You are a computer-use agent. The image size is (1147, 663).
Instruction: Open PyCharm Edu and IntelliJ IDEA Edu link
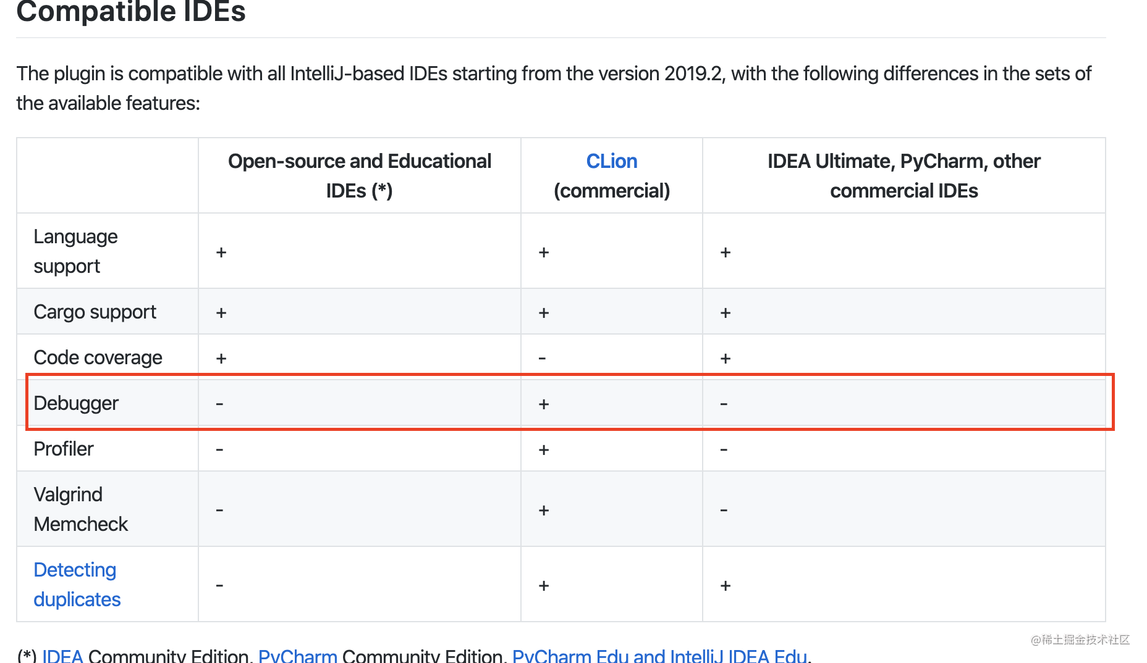pyautogui.click(x=659, y=656)
